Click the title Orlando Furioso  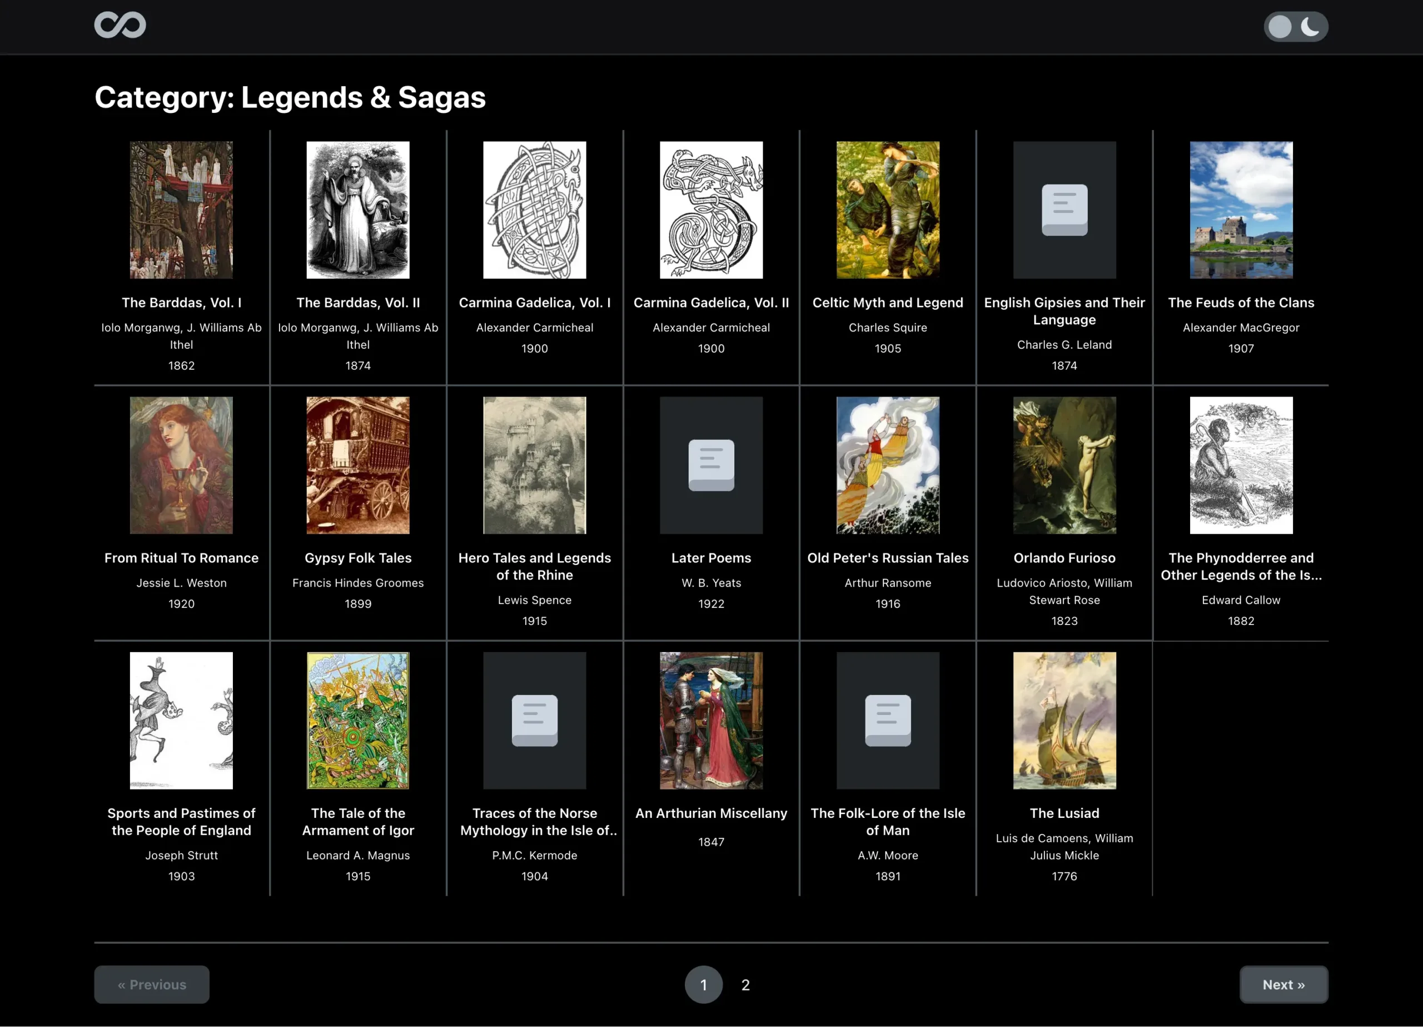coord(1064,558)
